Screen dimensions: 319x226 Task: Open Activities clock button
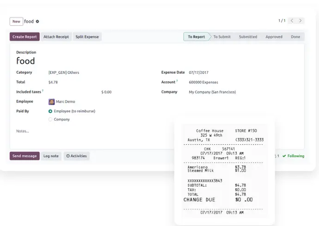[77, 156]
